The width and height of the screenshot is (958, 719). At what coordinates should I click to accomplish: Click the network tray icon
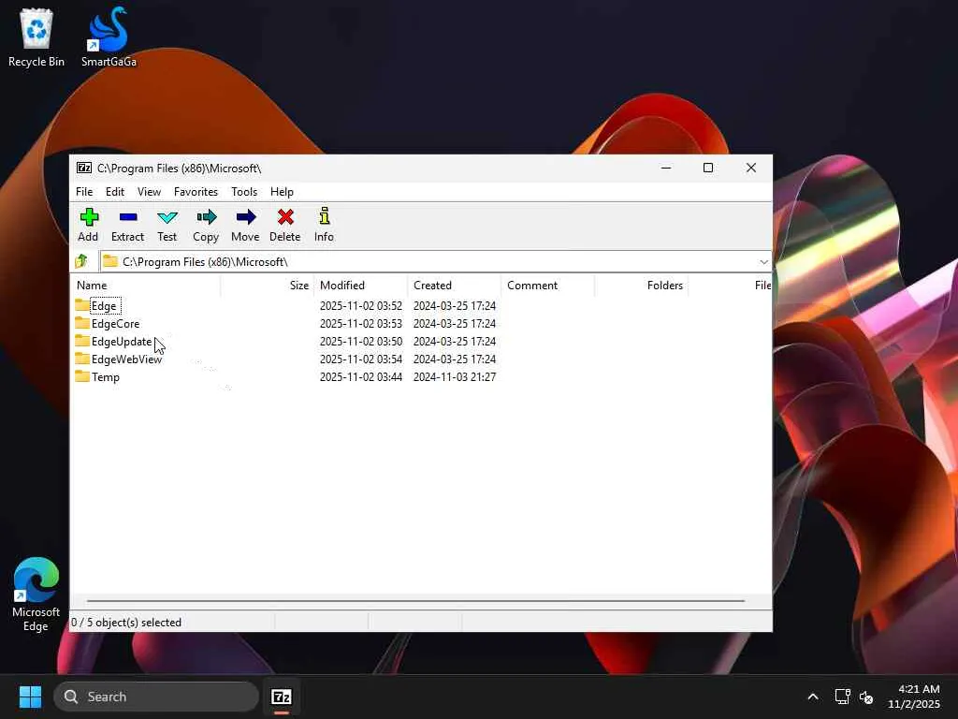coord(843,697)
